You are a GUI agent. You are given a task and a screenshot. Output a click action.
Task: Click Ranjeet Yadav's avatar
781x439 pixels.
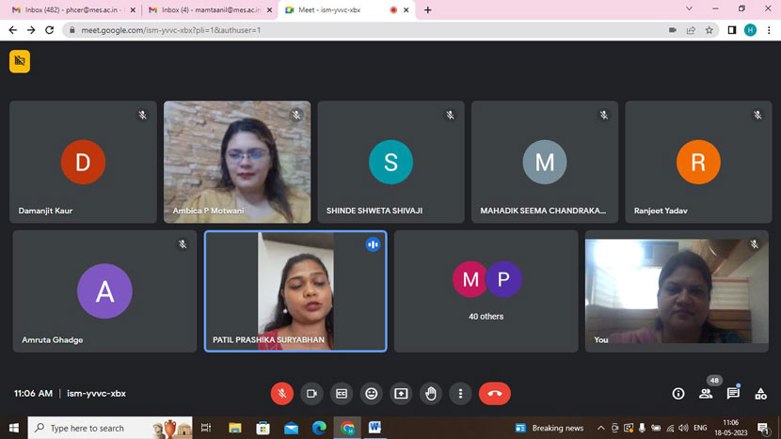698,163
